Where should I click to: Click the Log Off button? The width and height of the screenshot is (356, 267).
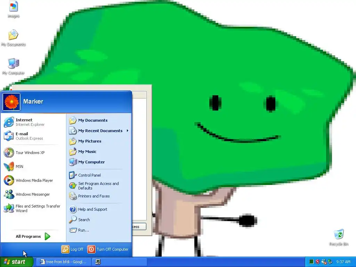[72, 249]
